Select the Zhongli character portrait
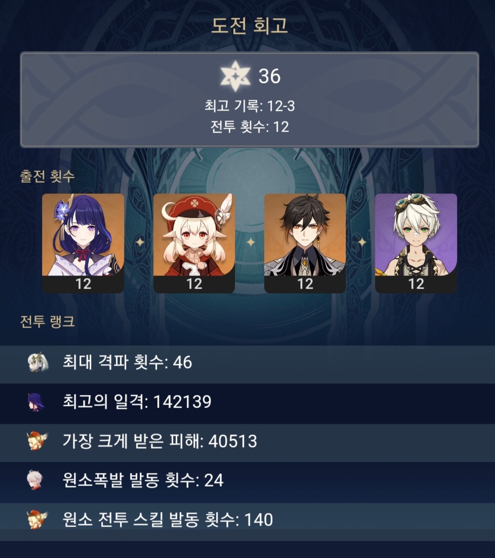495x558 pixels. point(305,244)
